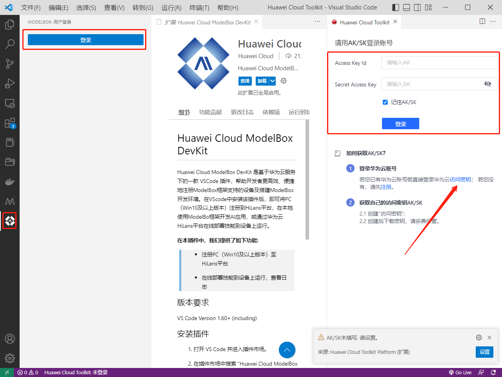Dismiss the AK/SK notification toast
502x377 pixels.
[x=489, y=337]
